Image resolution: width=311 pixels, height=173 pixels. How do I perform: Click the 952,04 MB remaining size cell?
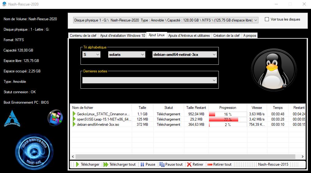pos(196,114)
